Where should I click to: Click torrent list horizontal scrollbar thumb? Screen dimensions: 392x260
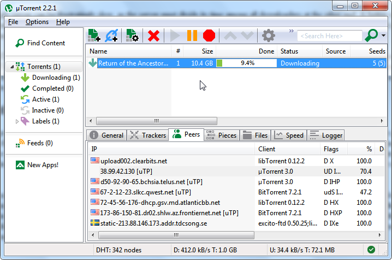[x=157, y=121]
